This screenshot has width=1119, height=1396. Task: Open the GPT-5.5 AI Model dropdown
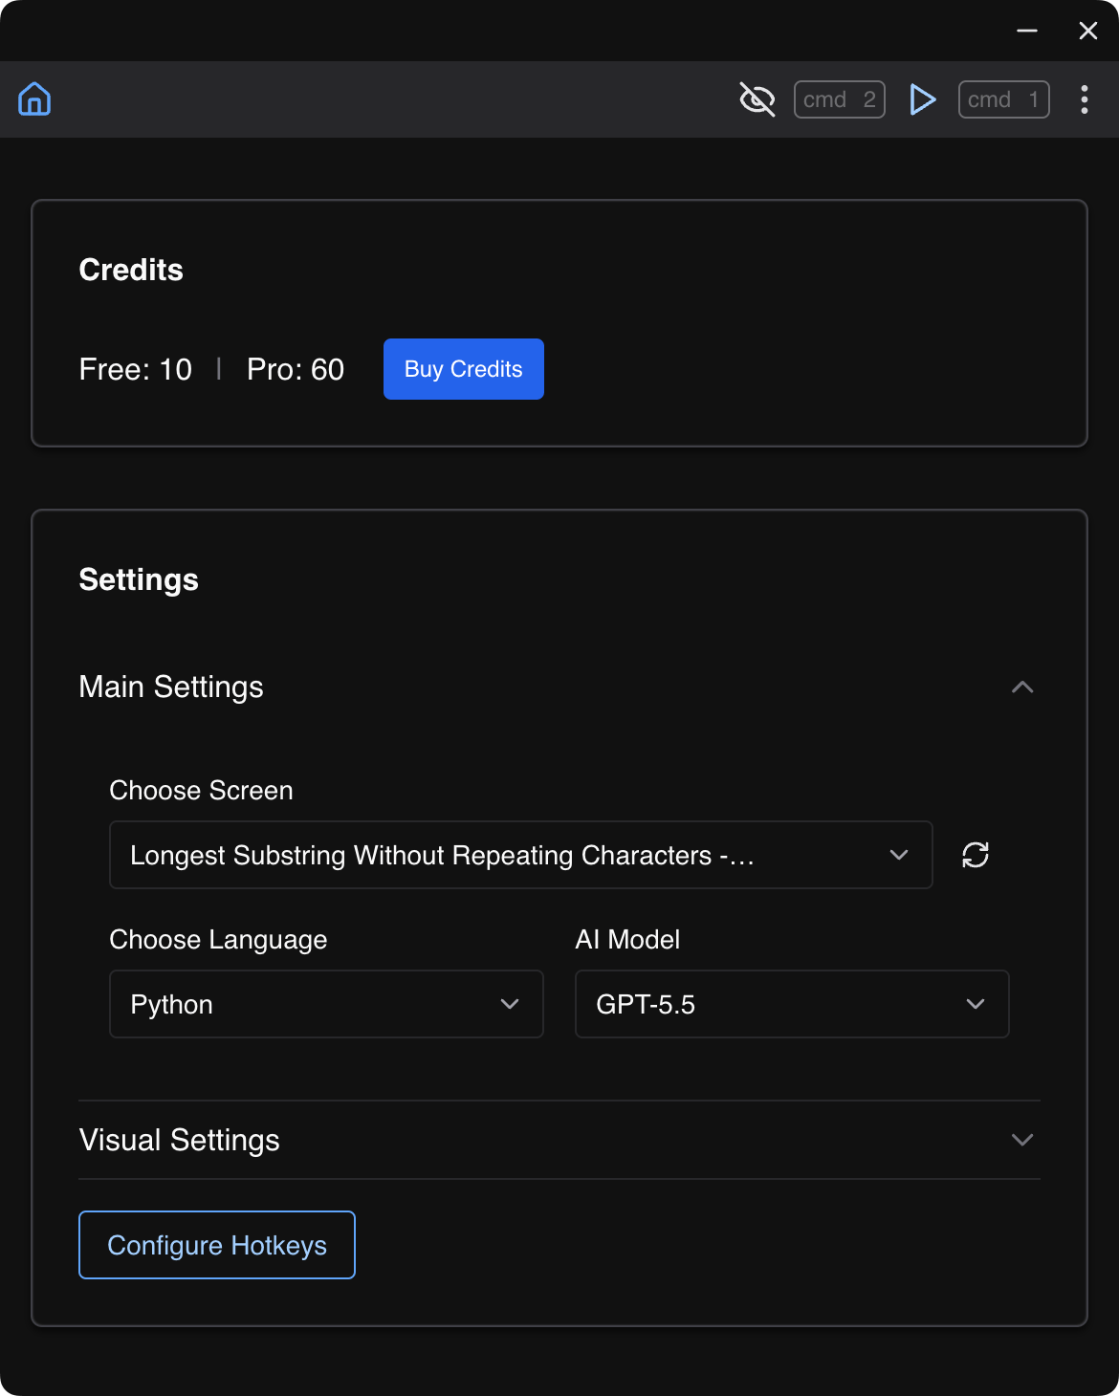pos(792,1004)
